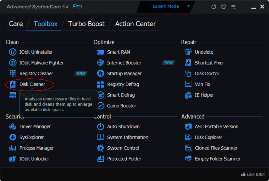Click the IE Helper icon
This screenshot has width=269, height=181.
coord(188,95)
